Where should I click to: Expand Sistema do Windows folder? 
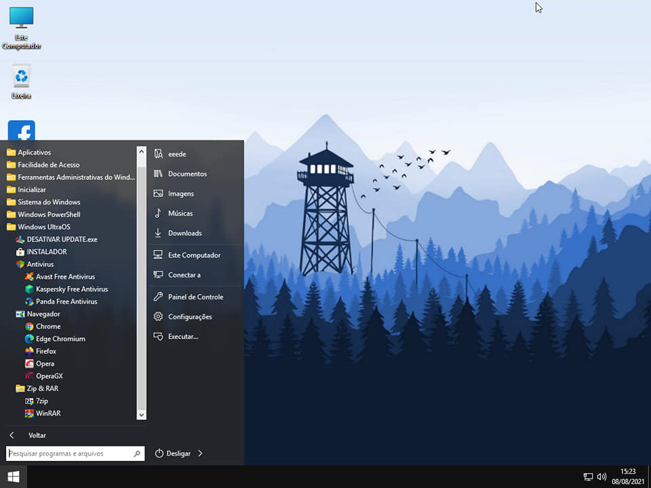[43, 202]
